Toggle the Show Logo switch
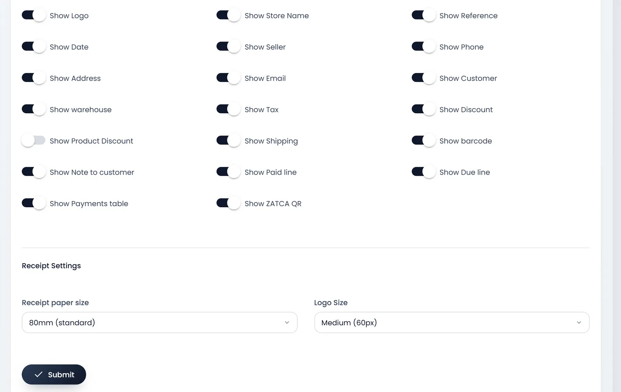Viewport: 621px width, 392px height. [x=33, y=16]
